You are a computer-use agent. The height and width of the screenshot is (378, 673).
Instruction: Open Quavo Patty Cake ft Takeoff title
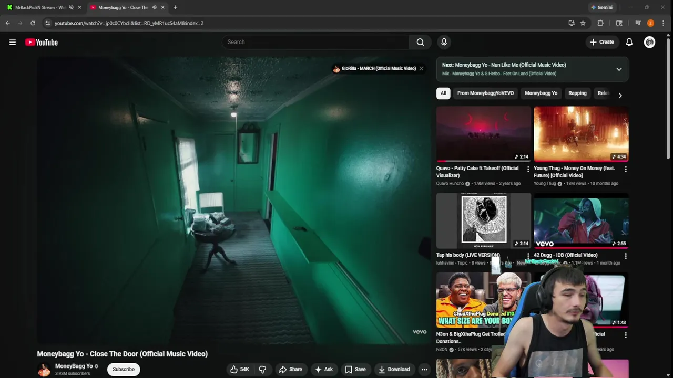(x=477, y=172)
